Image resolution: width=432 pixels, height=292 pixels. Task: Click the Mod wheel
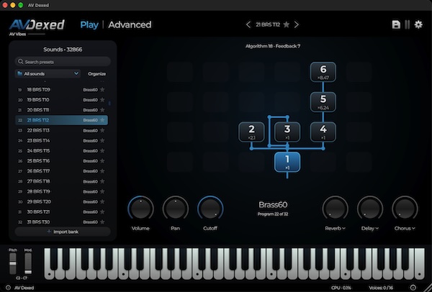(x=28, y=263)
